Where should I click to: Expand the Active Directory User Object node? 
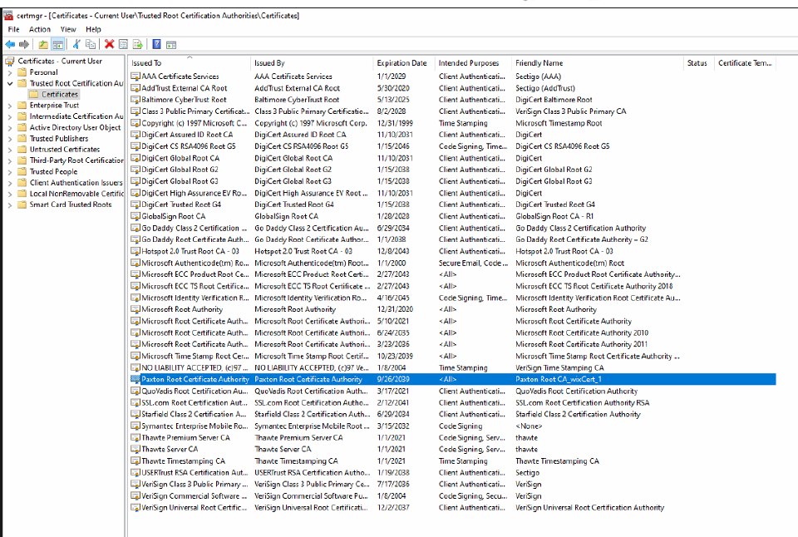[10, 128]
